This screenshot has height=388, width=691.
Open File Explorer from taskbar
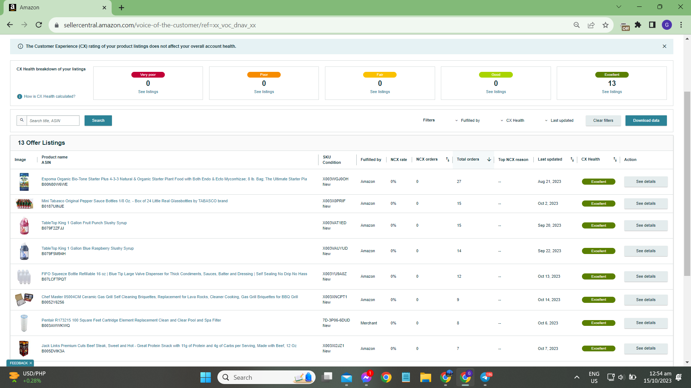(425, 377)
